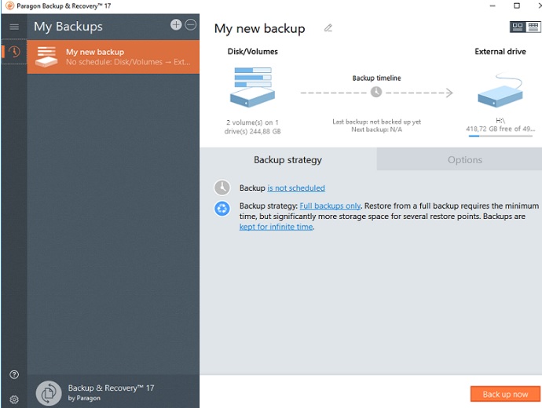Click the 'Disk/Volumes' heading label
This screenshot has width=542, height=408.
coord(252,52)
